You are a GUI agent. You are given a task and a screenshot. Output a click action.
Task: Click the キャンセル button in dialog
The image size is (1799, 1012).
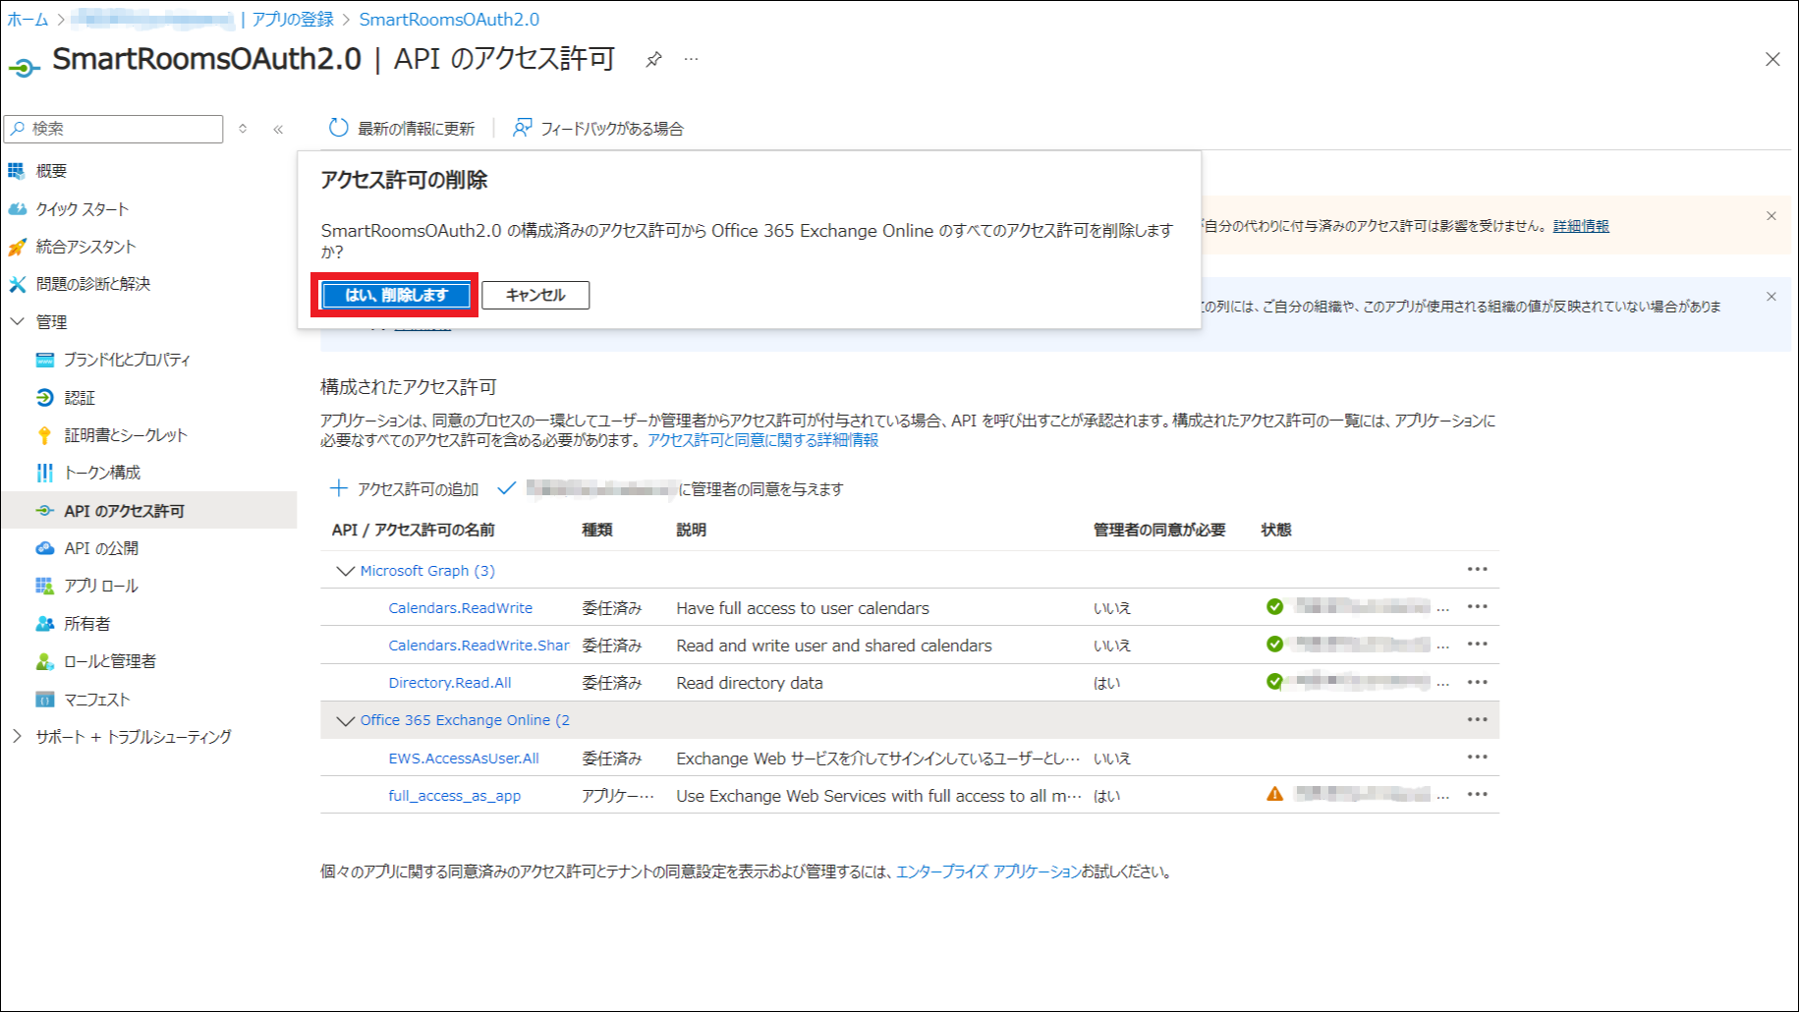[535, 295]
